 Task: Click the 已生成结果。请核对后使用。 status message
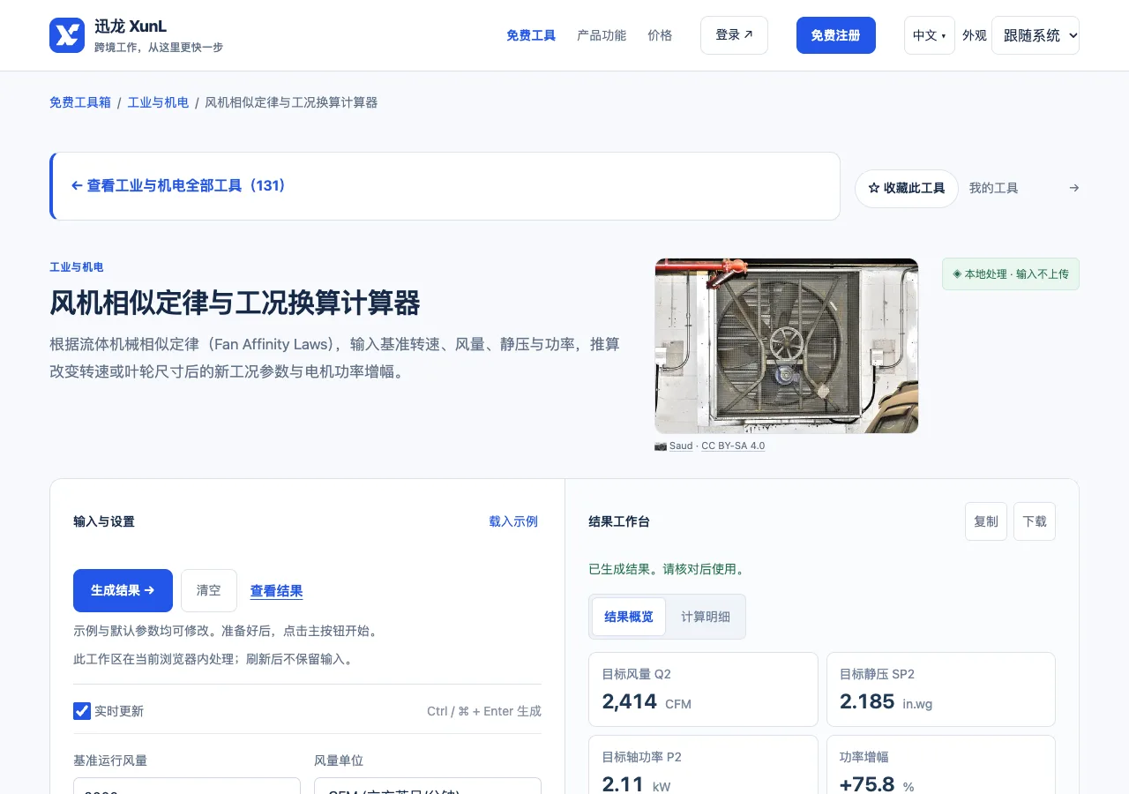[x=668, y=569]
